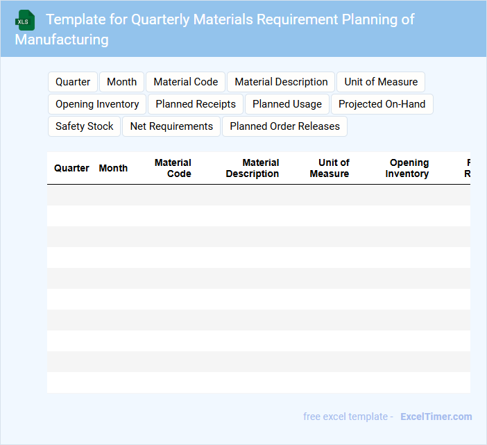Screen dimensions: 487x445
Task: Select the Projected On-Hand tag
Action: 382,104
